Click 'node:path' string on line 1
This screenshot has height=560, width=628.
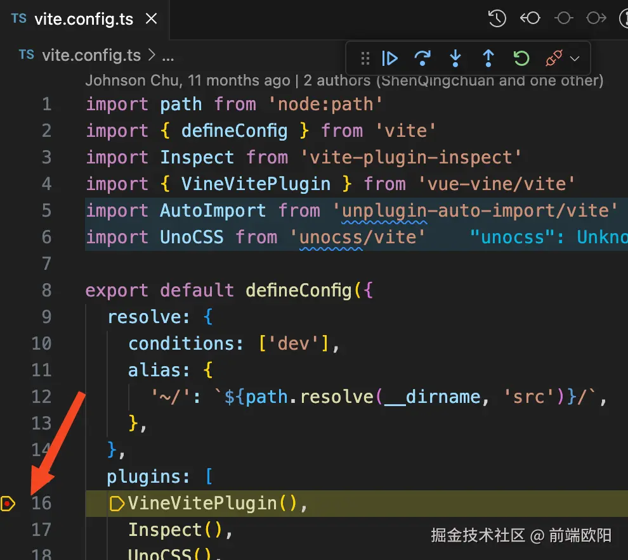[325, 104]
